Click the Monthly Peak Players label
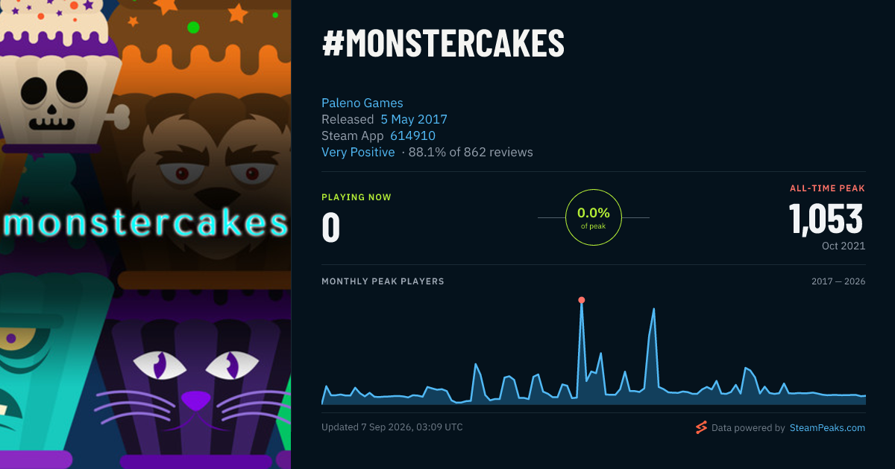 point(383,281)
